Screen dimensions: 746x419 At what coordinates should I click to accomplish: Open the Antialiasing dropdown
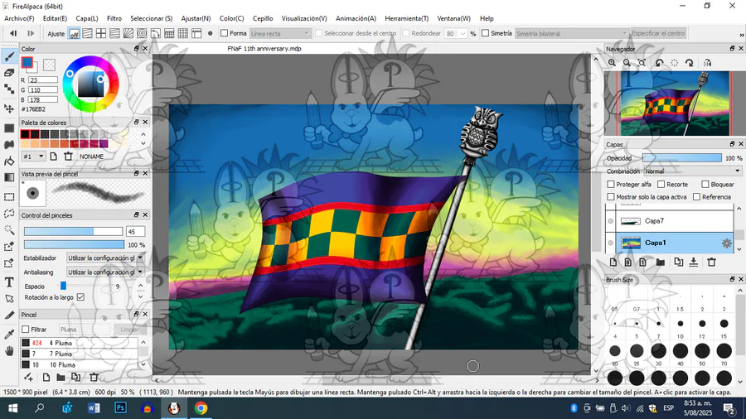click(x=104, y=272)
